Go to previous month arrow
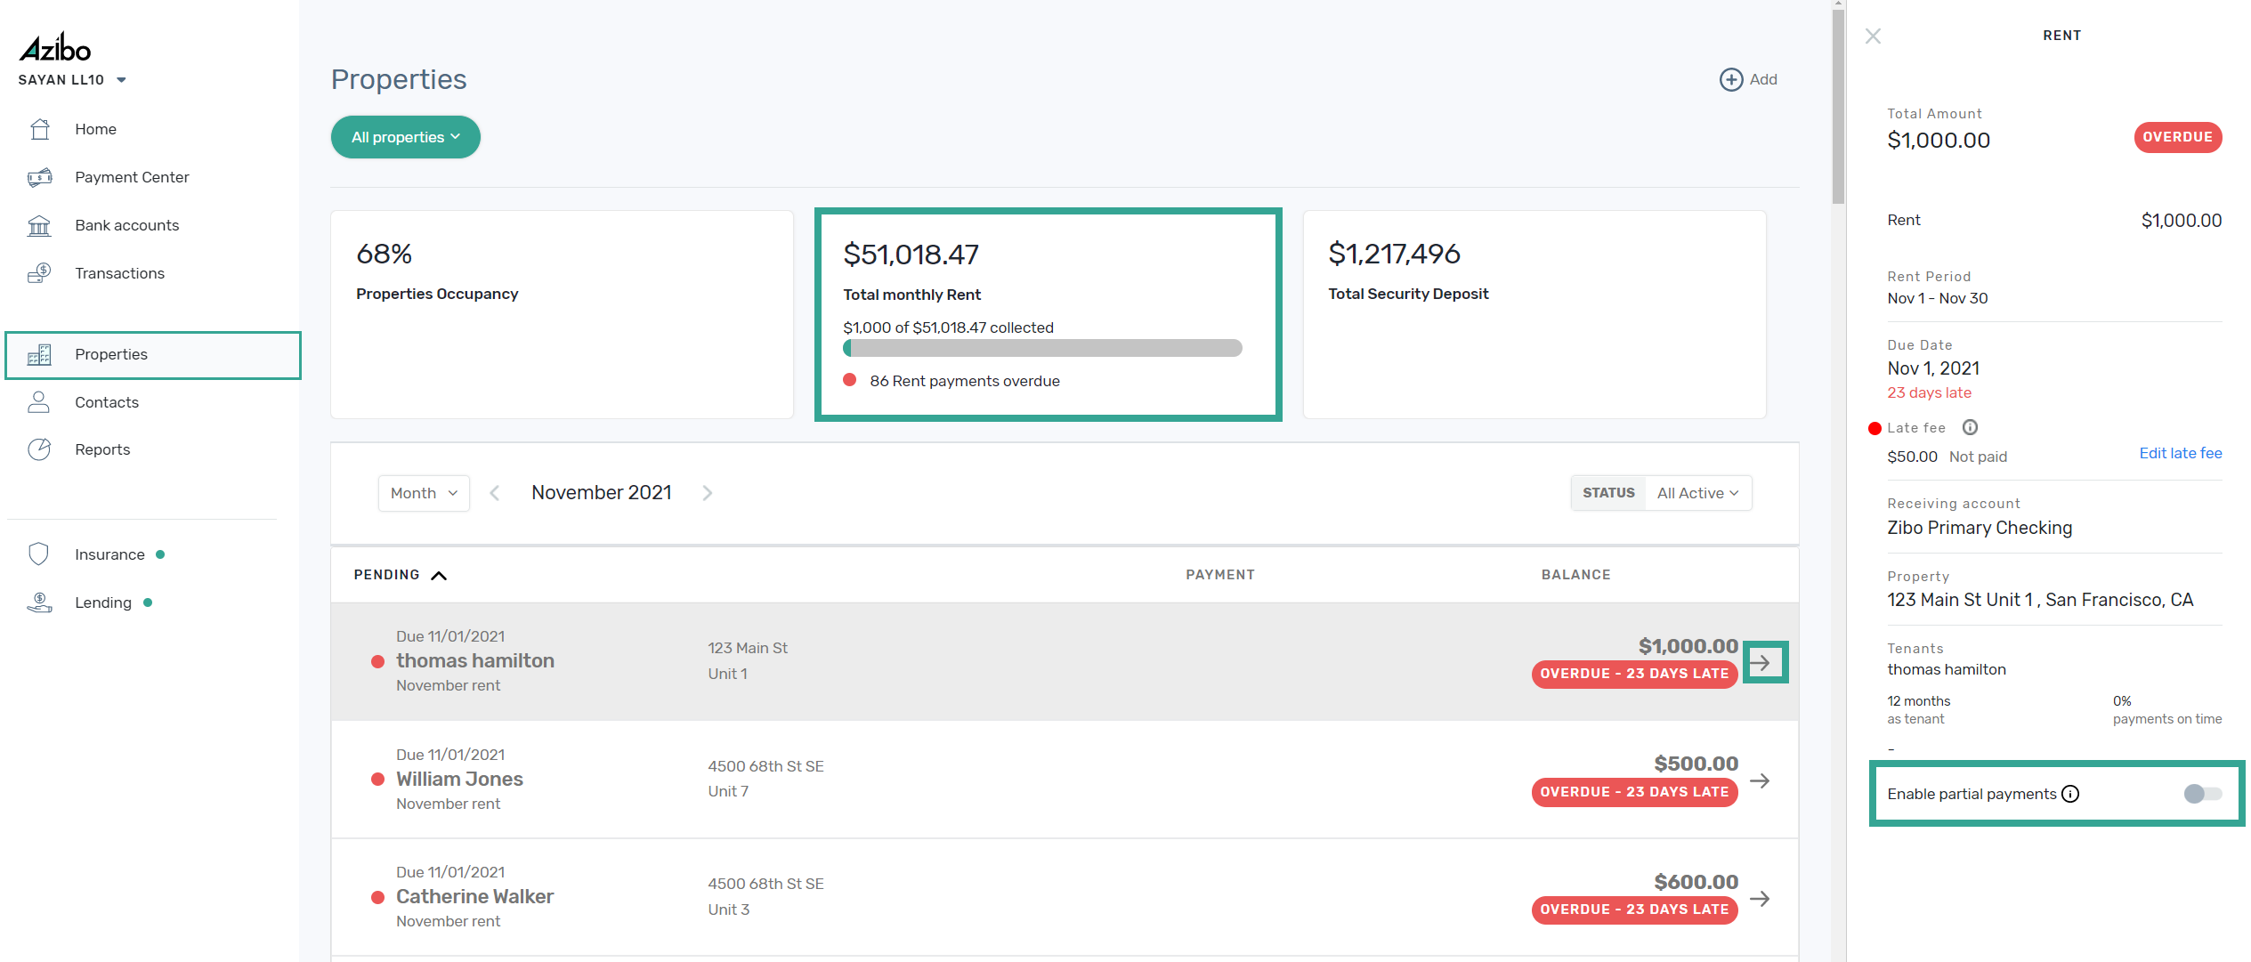This screenshot has height=962, width=2251. [495, 493]
